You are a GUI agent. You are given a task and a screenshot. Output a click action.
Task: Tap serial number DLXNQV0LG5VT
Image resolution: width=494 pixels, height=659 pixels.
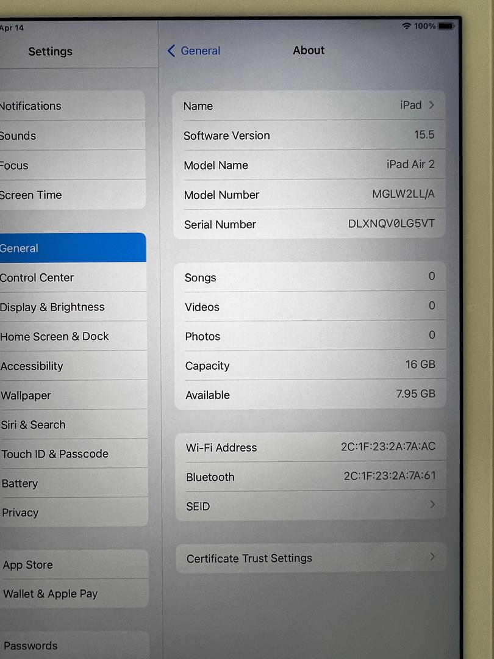392,223
